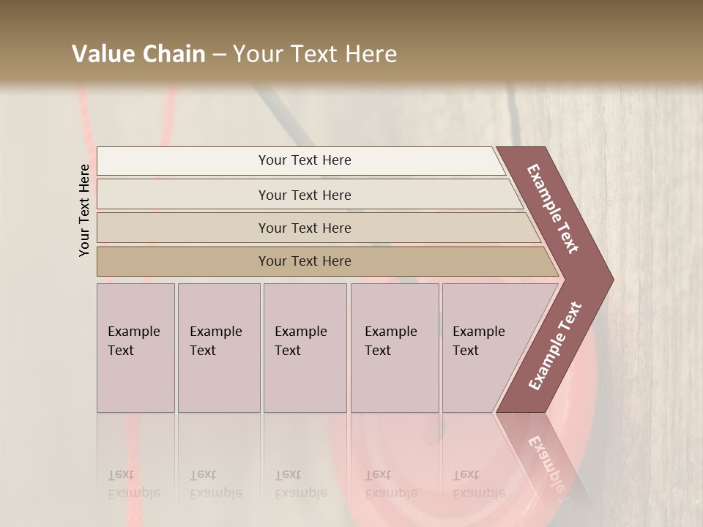
Task: Select the reflection beneath the second box
Action: click(x=216, y=485)
